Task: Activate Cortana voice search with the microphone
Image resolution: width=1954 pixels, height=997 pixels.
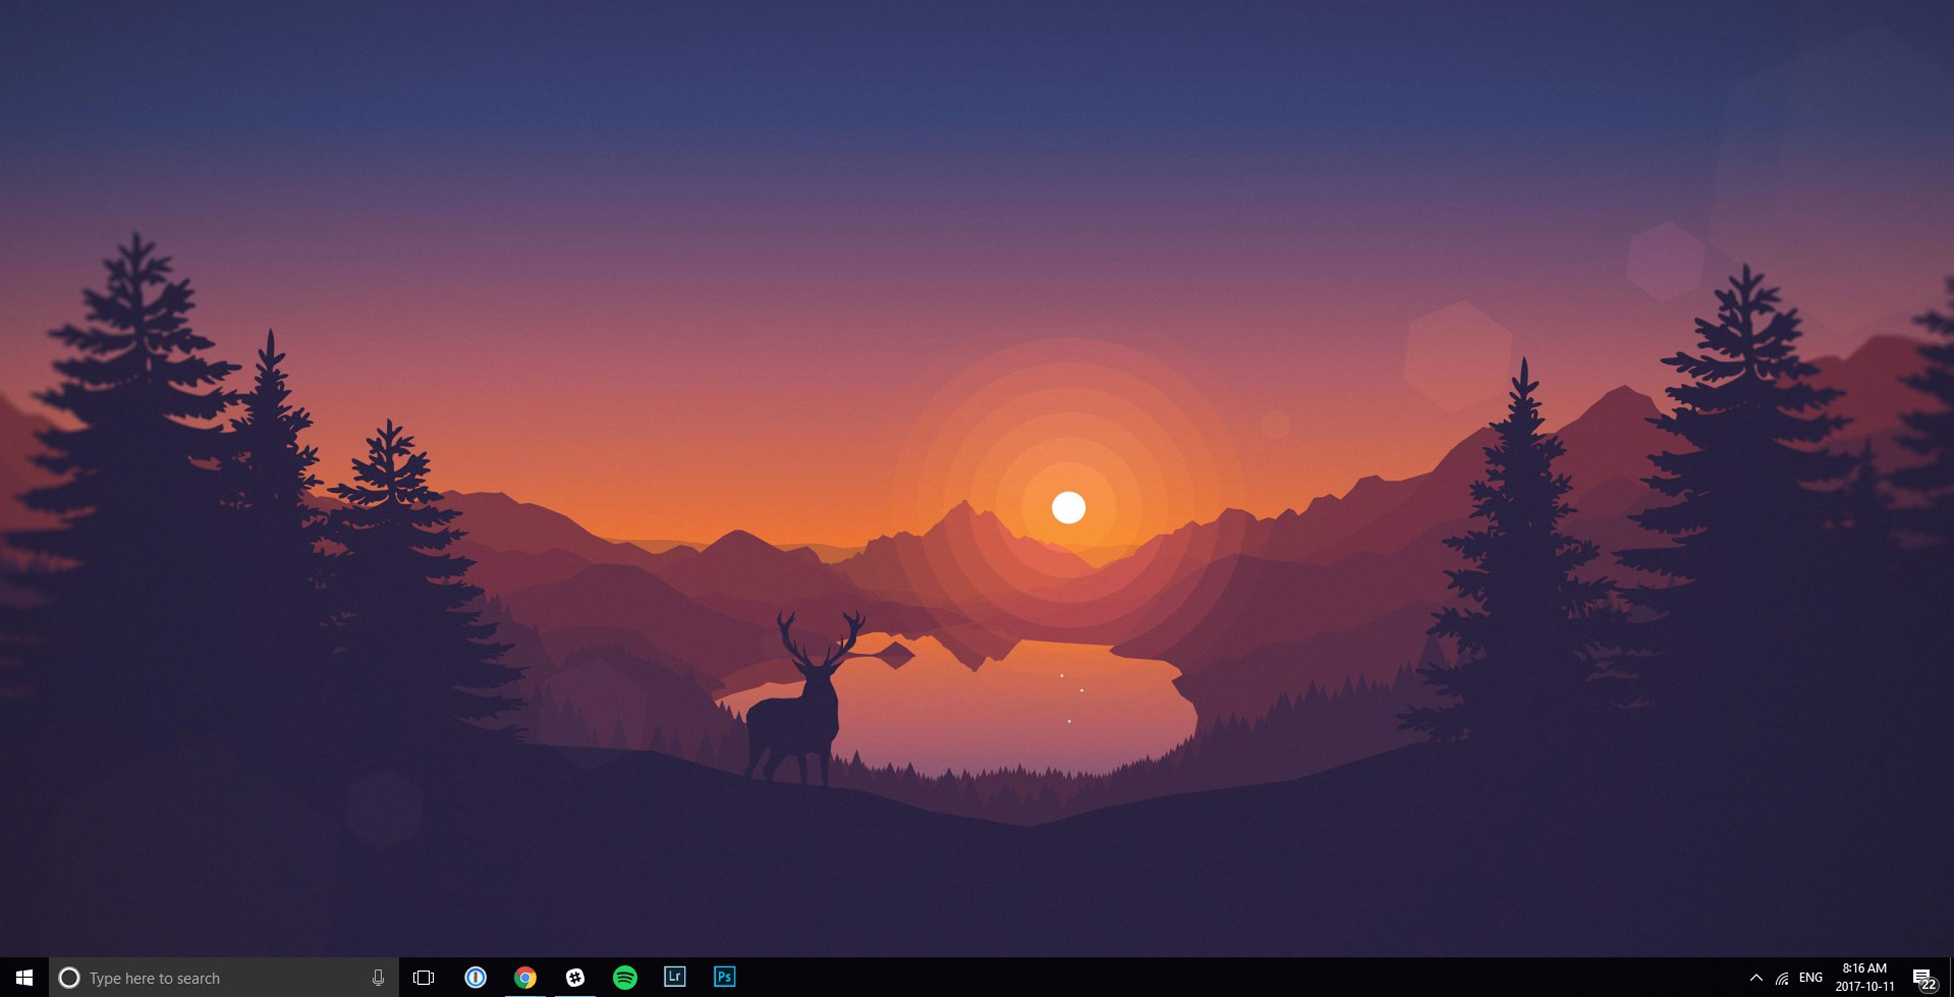Action: (379, 978)
